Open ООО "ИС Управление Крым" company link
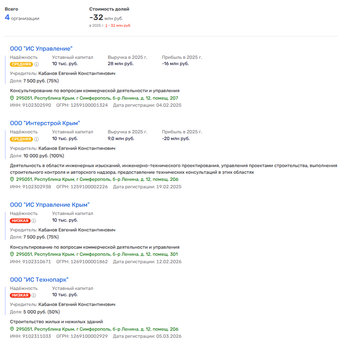 tap(50, 205)
